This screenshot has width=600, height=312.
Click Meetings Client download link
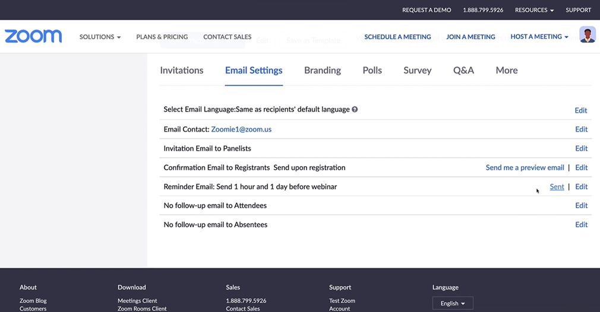tap(137, 301)
